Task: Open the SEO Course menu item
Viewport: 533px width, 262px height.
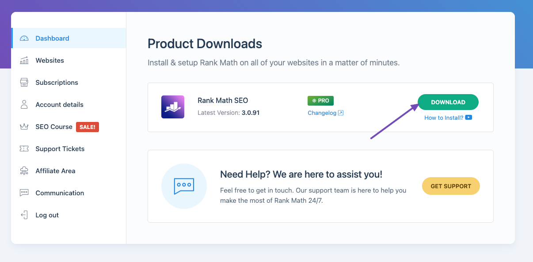Action: (x=69, y=127)
